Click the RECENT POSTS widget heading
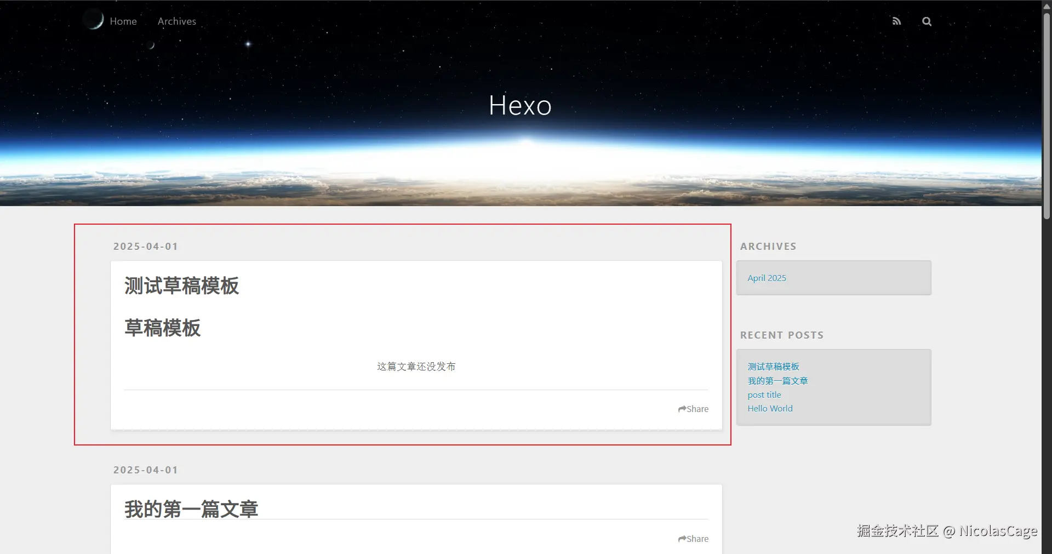This screenshot has width=1052, height=554. coord(782,335)
